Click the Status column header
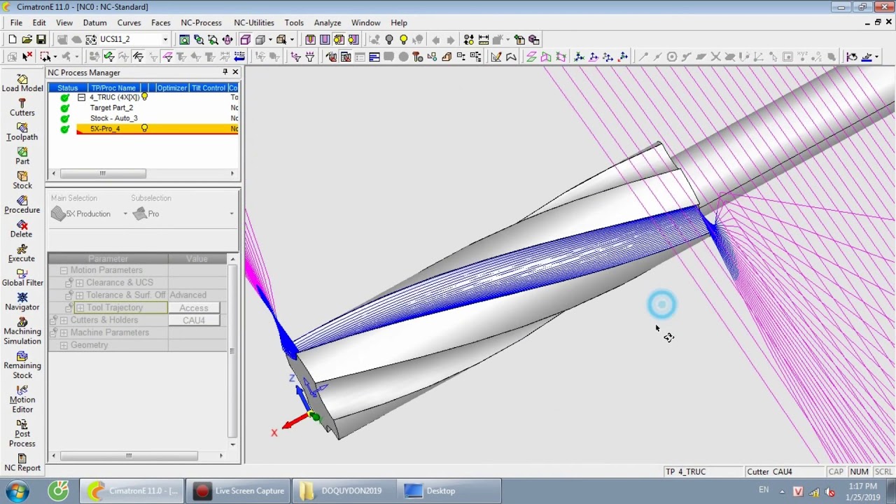896x504 pixels. [x=68, y=88]
